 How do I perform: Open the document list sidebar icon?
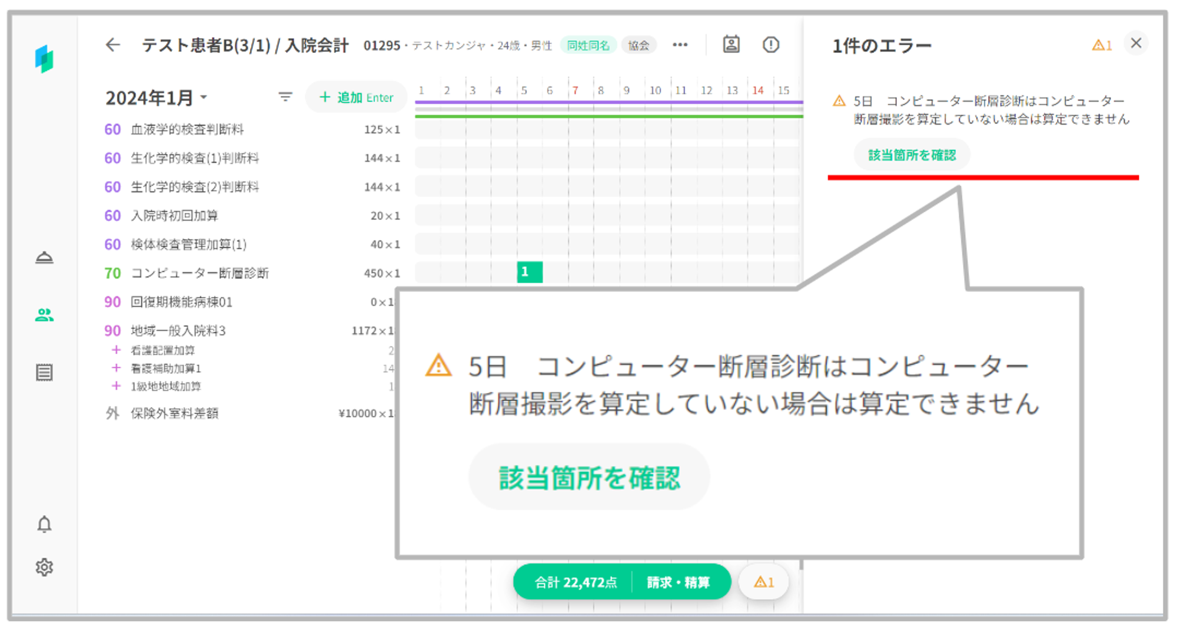coord(45,372)
